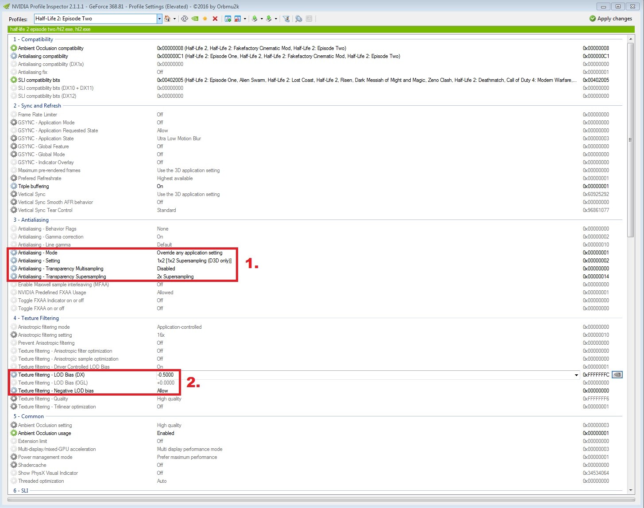Restore profile to NVIDIA defaults
This screenshot has width=644, height=508.
click(195, 19)
